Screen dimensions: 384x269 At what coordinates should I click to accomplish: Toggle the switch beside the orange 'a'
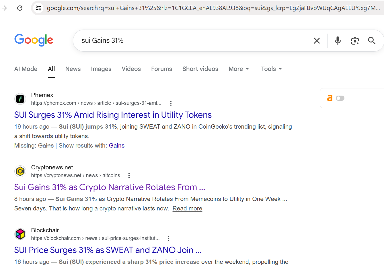[x=340, y=98]
